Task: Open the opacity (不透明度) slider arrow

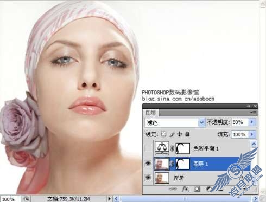Action: 252,122
